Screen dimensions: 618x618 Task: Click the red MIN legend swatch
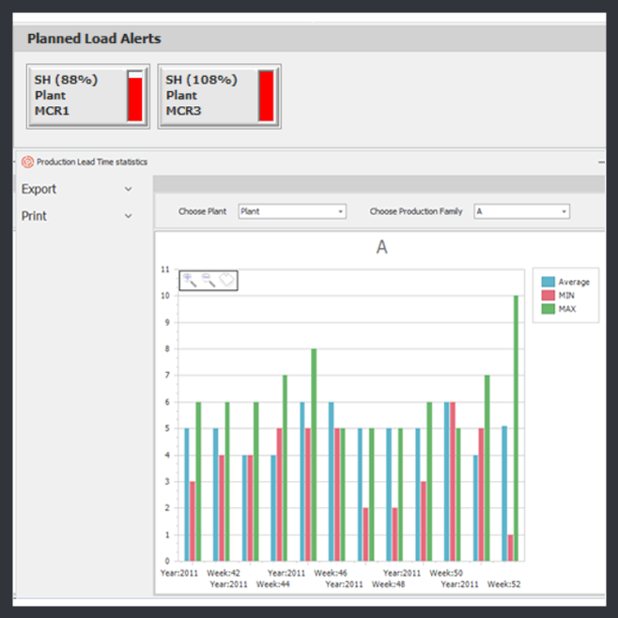click(x=547, y=295)
